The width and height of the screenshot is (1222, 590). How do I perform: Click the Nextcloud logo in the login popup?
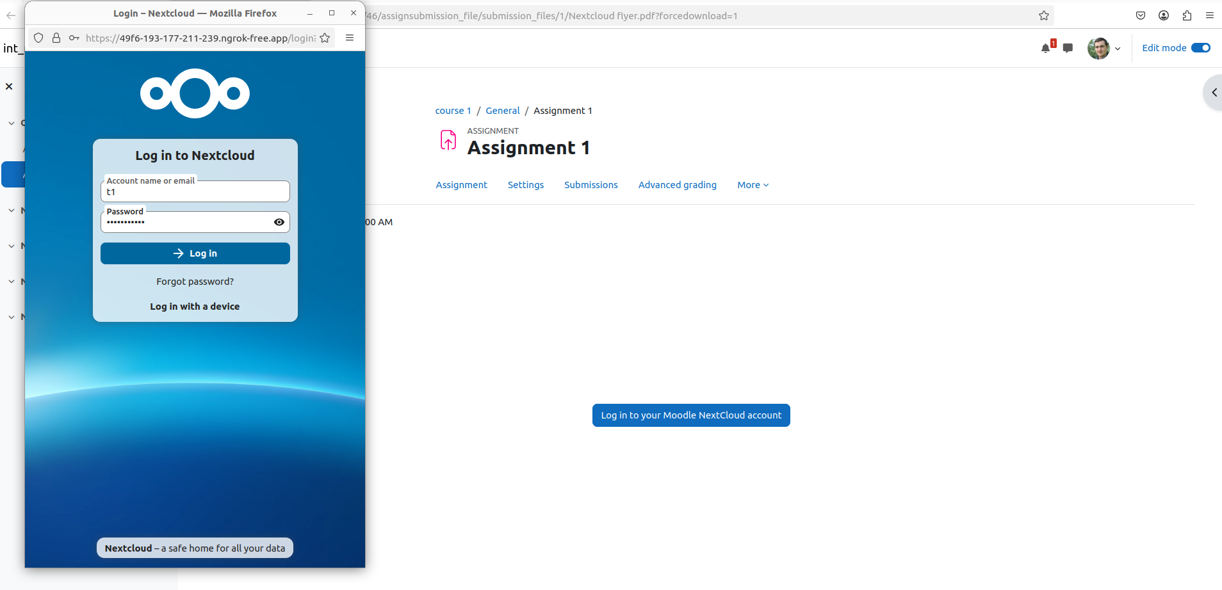click(195, 93)
